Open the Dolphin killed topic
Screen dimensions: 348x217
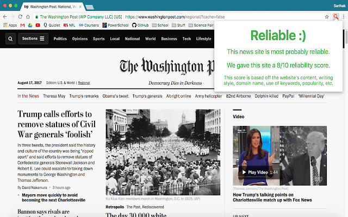(x=266, y=96)
